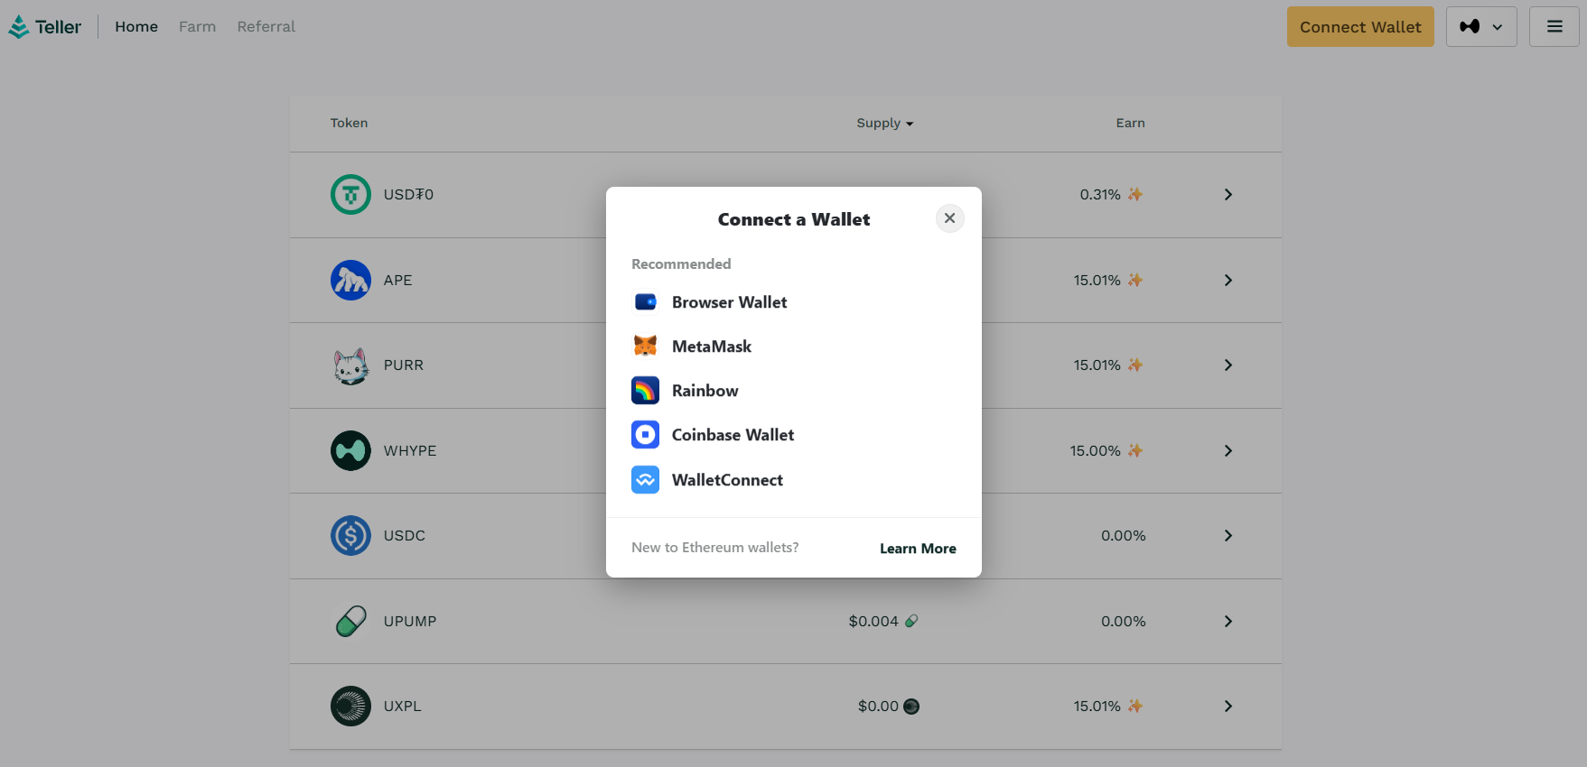
Task: Click the APE token icon
Action: 350,281
